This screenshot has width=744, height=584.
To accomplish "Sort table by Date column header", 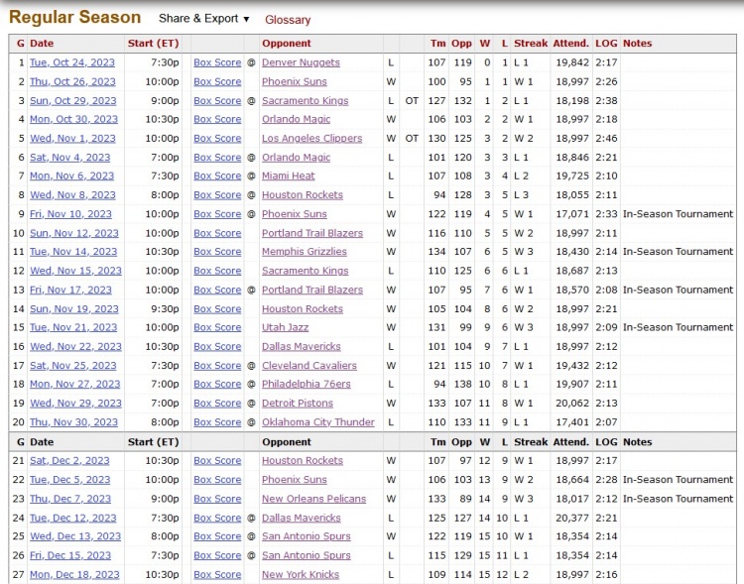I will click(x=42, y=44).
